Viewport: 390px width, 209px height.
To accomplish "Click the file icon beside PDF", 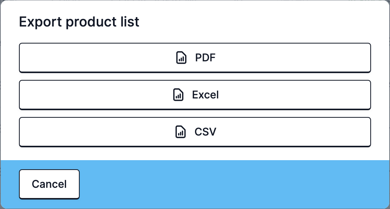I will [x=181, y=58].
